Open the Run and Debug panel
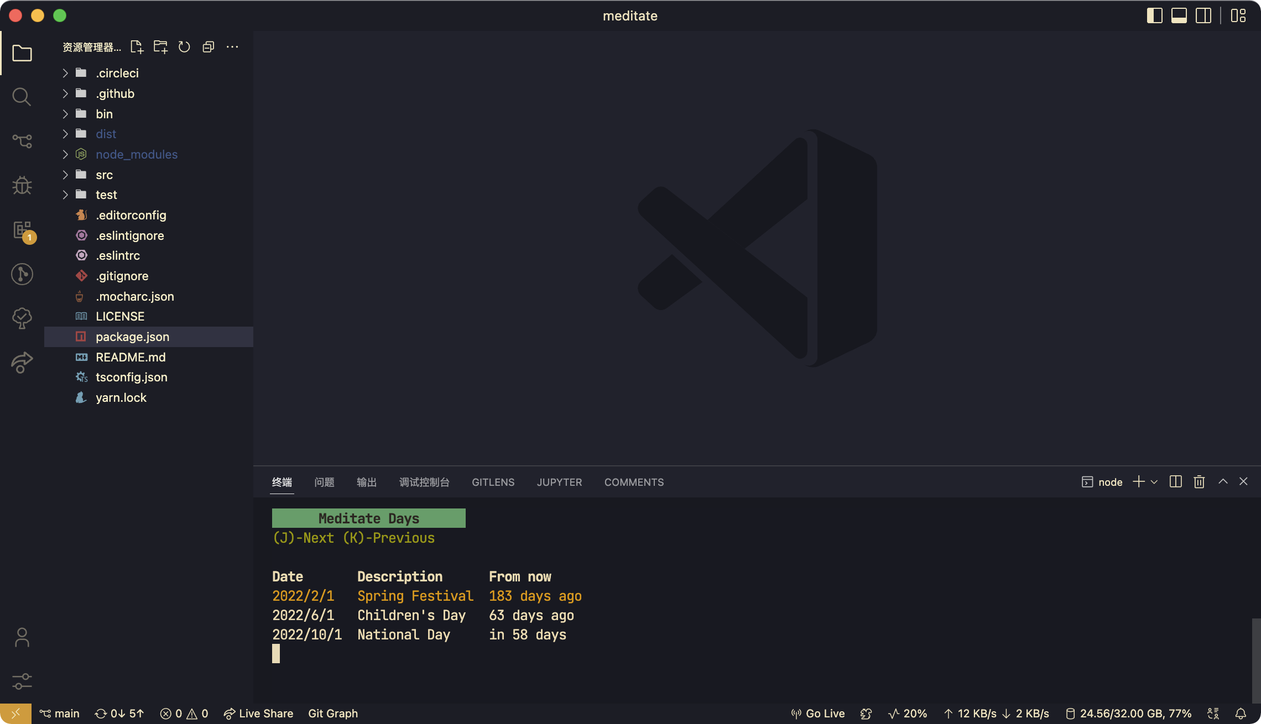This screenshot has height=724, width=1261. click(22, 186)
